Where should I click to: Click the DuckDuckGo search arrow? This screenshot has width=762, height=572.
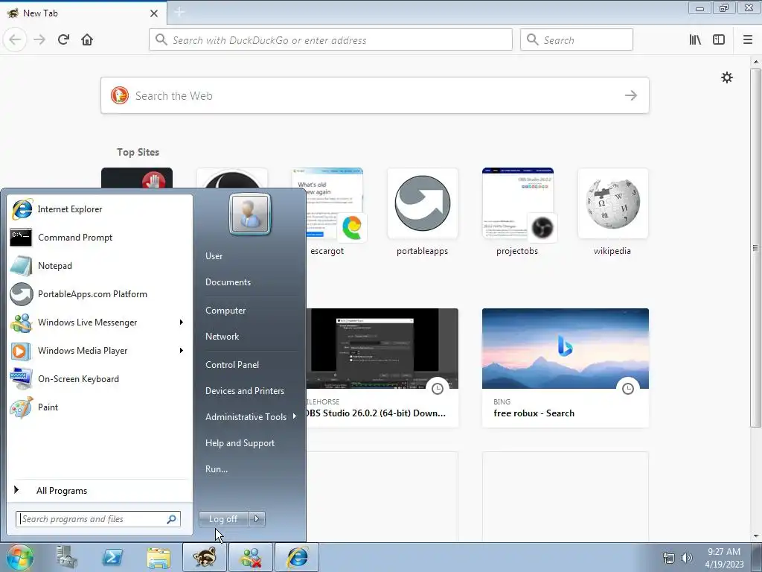point(631,96)
